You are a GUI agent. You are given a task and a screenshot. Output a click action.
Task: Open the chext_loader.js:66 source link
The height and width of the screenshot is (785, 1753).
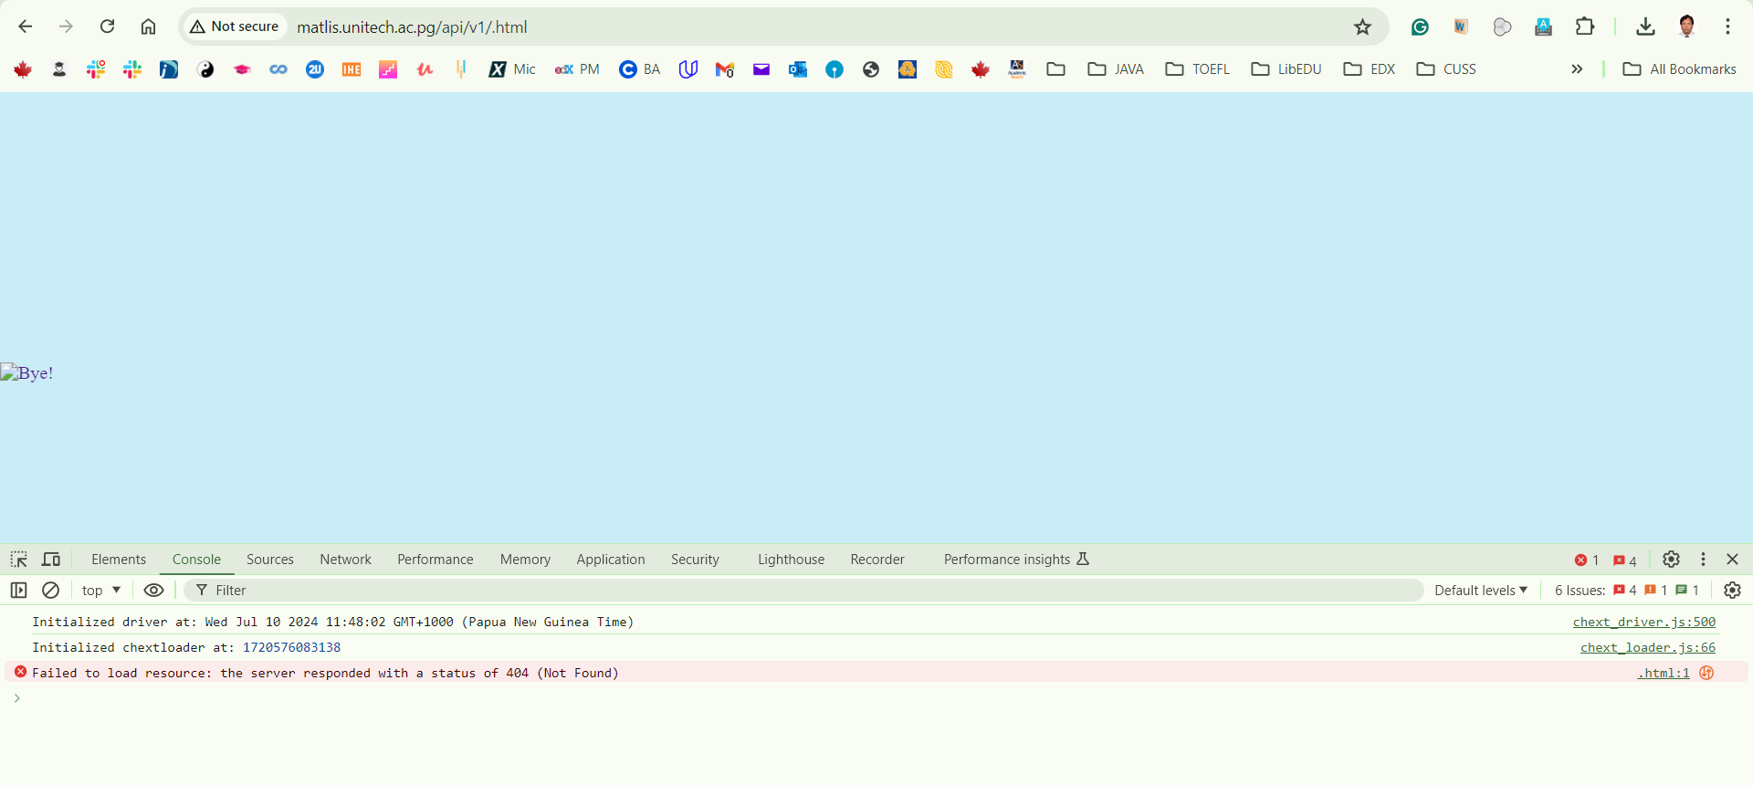[1647, 647]
